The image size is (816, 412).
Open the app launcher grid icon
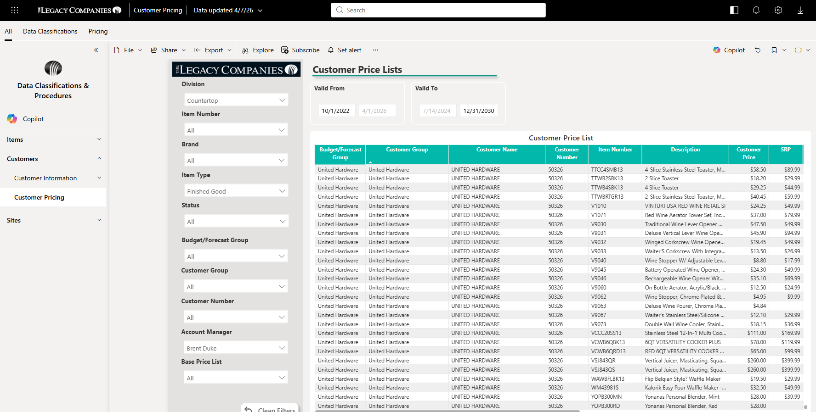[x=15, y=10]
